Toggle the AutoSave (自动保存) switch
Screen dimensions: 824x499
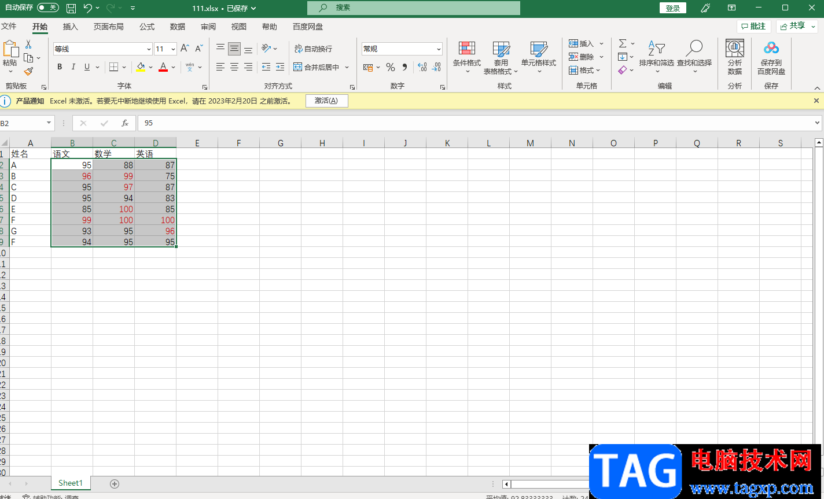48,8
